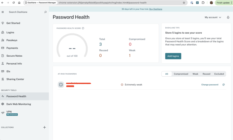Click the browser address bar URL
Screen dimensions: 233x140
pyautogui.click(x=103, y=3)
